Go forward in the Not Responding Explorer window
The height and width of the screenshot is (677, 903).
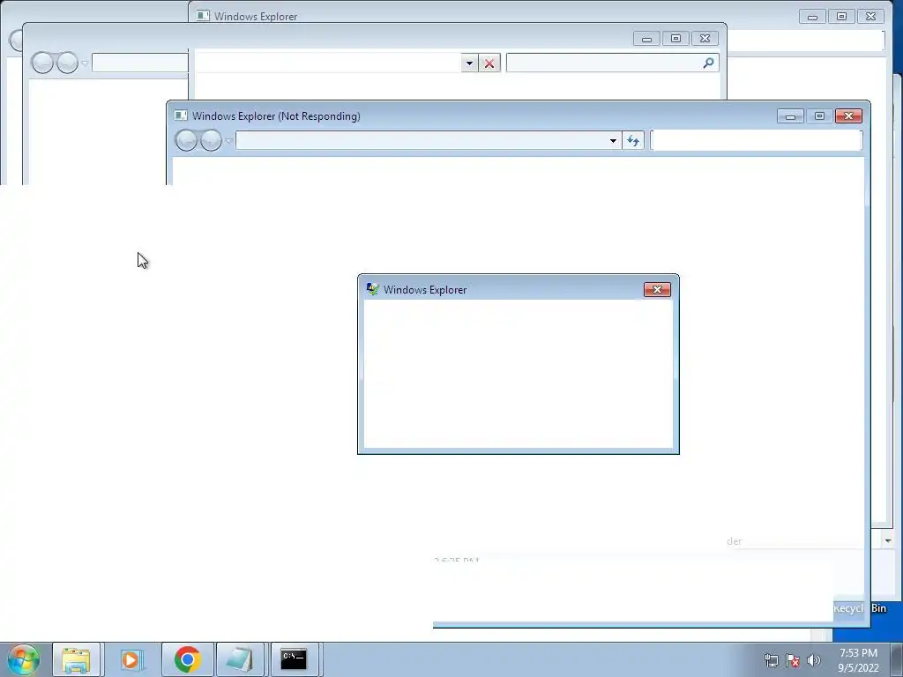211,140
